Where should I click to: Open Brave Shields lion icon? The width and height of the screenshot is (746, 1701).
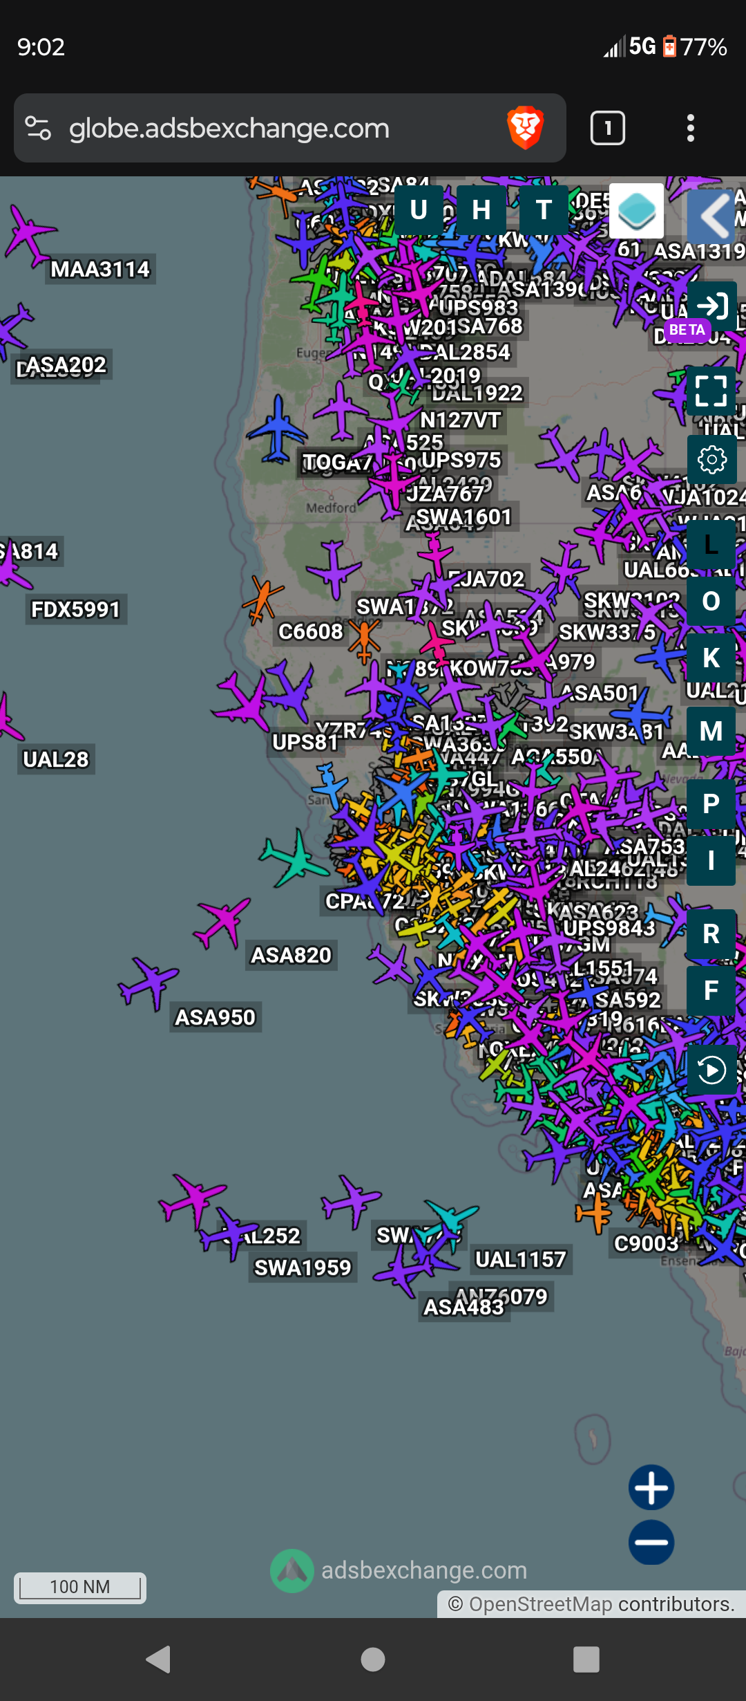point(526,128)
